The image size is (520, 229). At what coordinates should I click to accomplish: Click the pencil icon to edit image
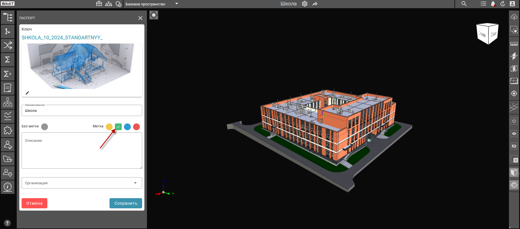click(x=28, y=93)
